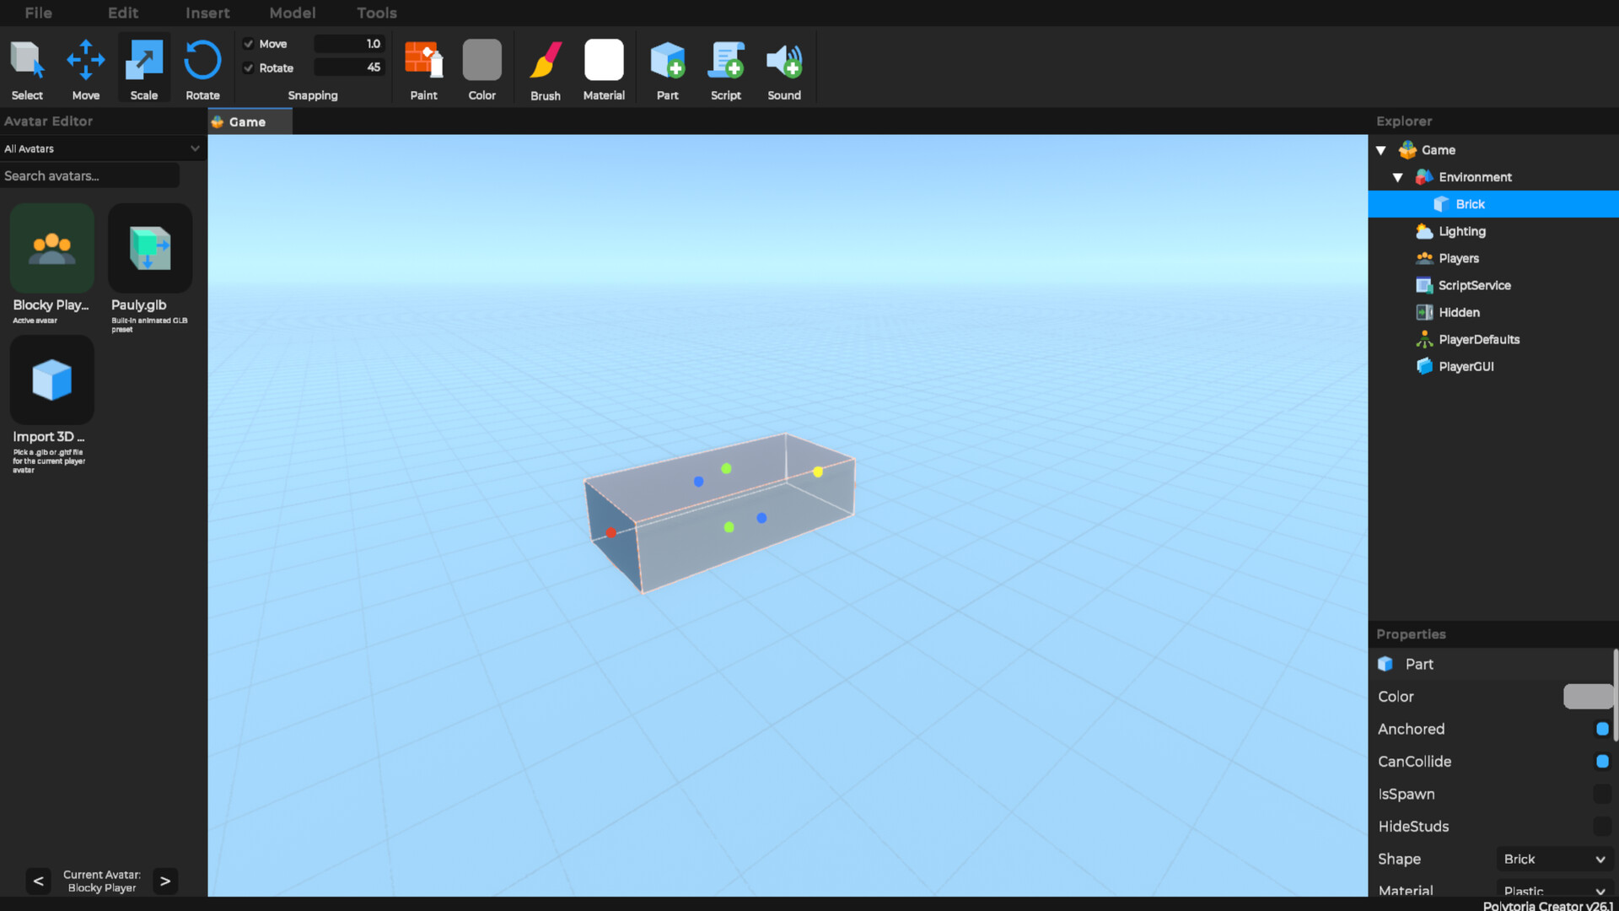The width and height of the screenshot is (1619, 911).
Task: Disable the Anchored property toggle
Action: click(x=1601, y=729)
